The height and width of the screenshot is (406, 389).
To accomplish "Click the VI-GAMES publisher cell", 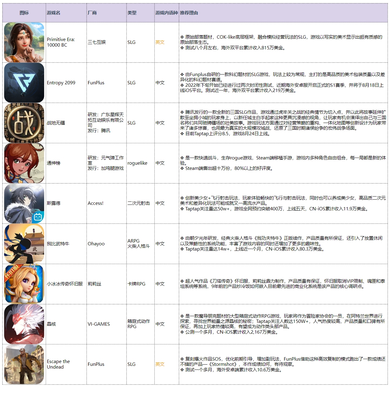I will point(99,324).
